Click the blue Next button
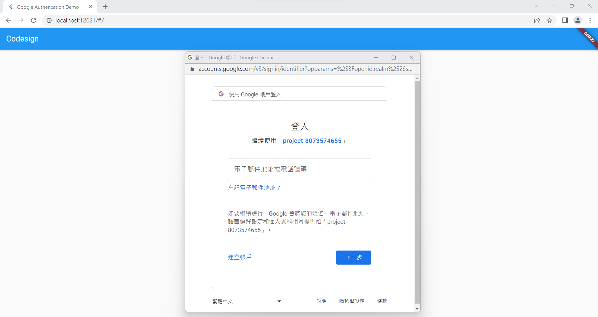598x317 pixels. [x=354, y=257]
